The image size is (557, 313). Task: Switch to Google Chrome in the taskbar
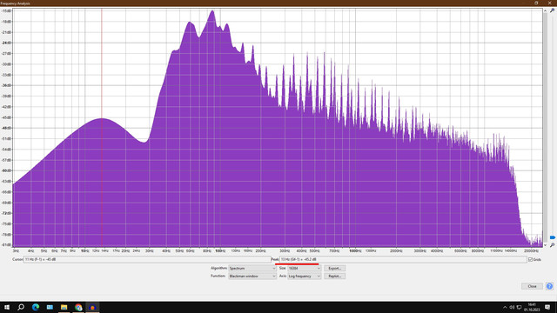[x=78, y=307]
